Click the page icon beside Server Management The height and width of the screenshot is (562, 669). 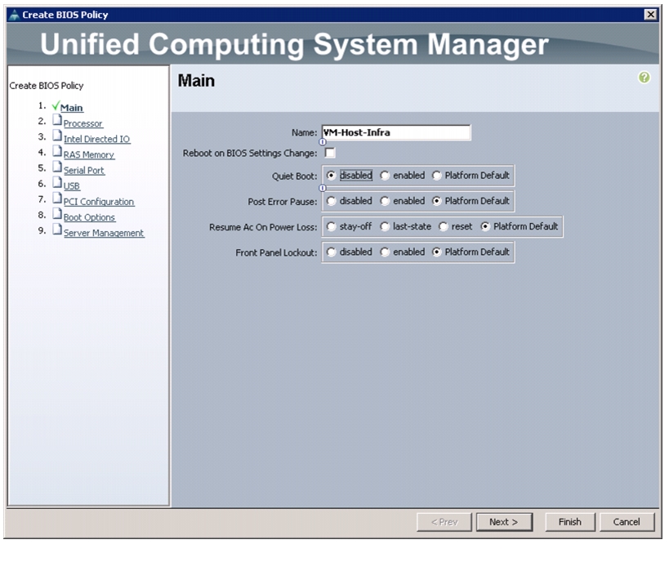(x=57, y=230)
